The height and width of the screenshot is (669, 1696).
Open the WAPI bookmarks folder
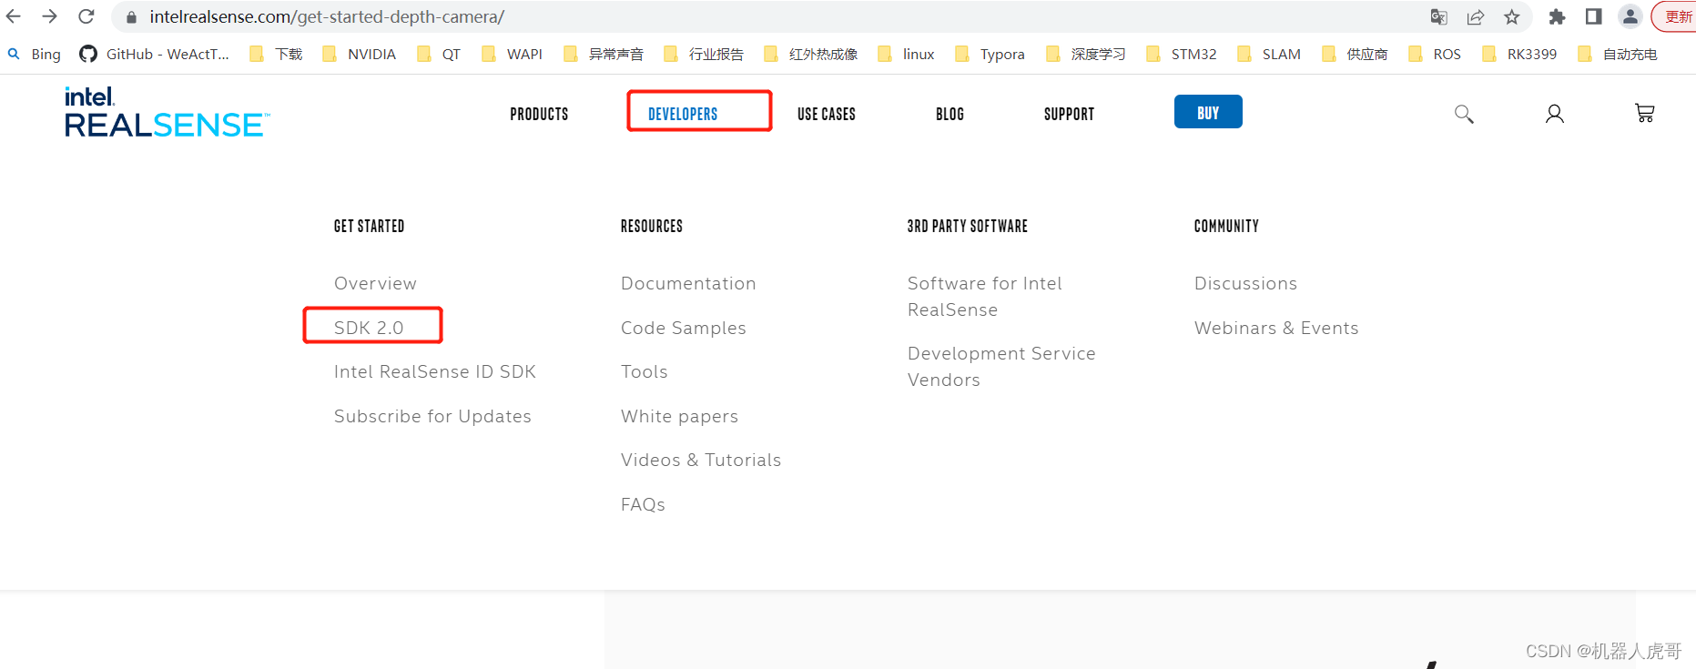(513, 54)
